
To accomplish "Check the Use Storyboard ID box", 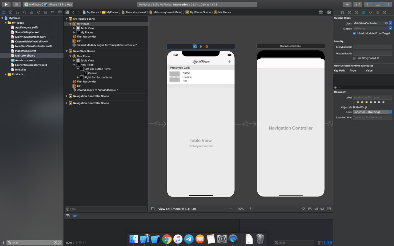I will [354, 58].
